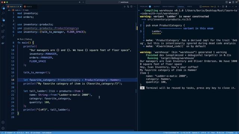Open the Debug Console tab
The width and height of the screenshot is (239, 134).
click(168, 7)
